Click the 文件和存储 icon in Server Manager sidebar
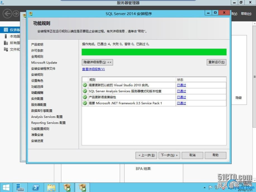The height and width of the screenshot is (192, 256). tap(6, 49)
